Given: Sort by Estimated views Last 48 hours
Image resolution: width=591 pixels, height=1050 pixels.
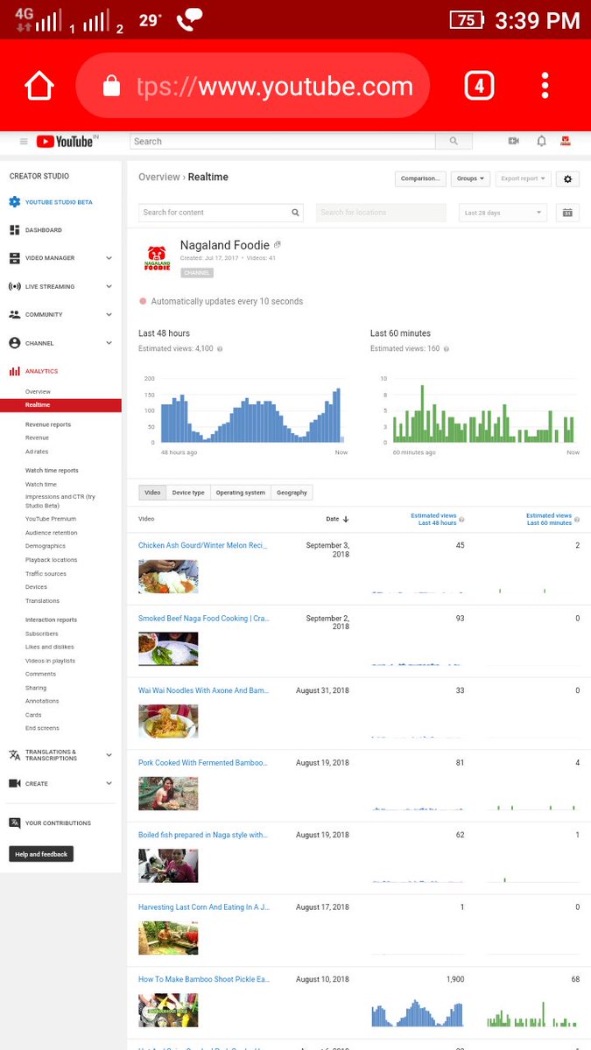Looking at the screenshot, I should (x=433, y=519).
